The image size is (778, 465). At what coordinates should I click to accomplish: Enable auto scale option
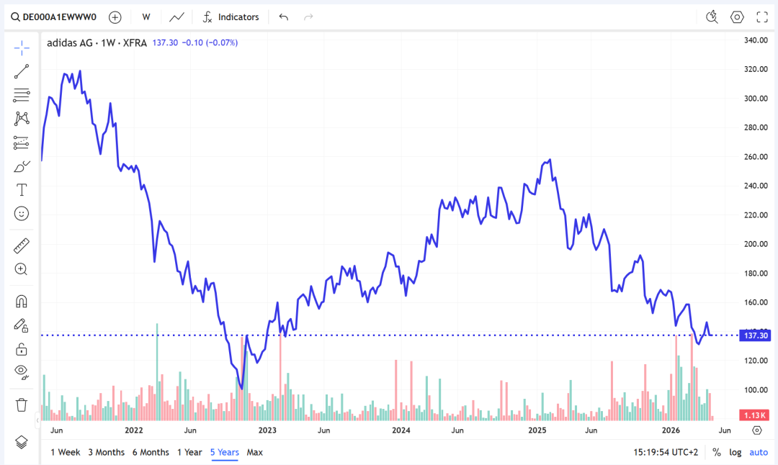[x=759, y=452]
